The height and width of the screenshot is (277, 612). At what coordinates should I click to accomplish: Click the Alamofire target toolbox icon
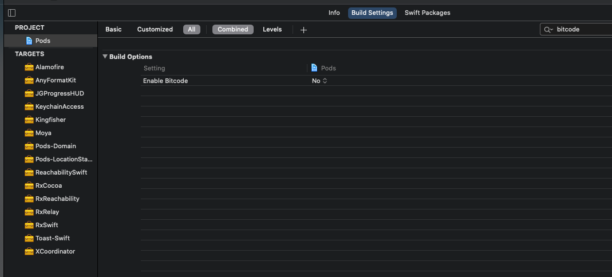(x=29, y=67)
